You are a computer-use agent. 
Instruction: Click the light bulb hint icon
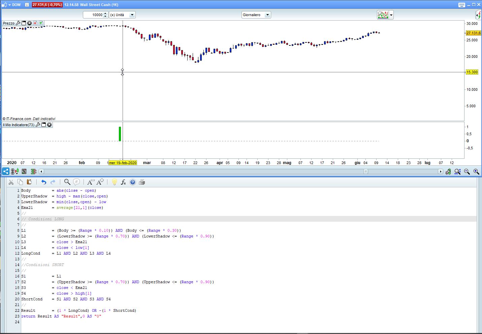pos(114,182)
